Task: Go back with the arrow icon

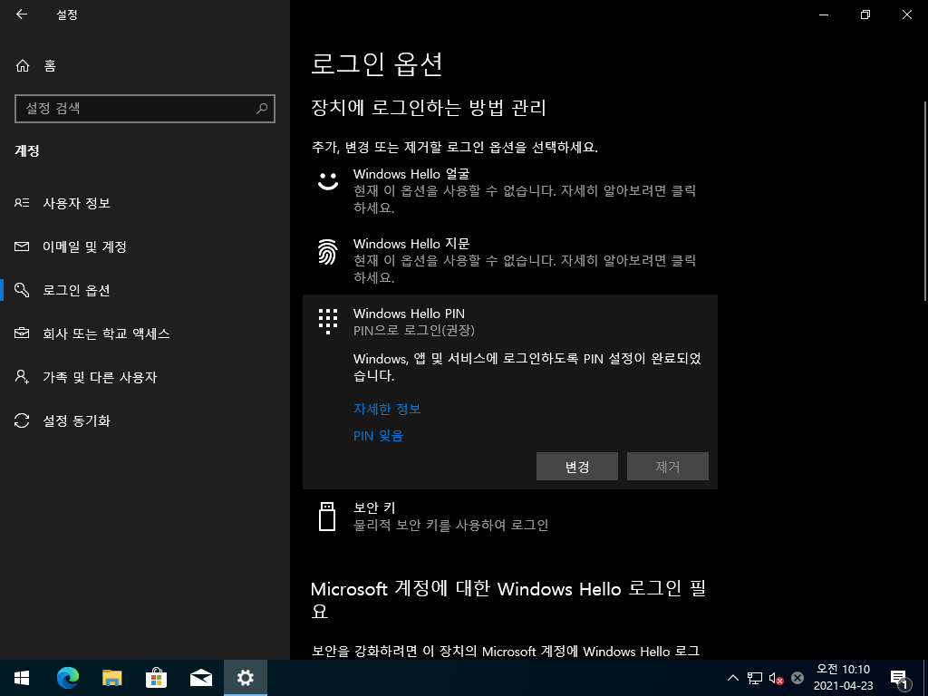Action: 22,14
